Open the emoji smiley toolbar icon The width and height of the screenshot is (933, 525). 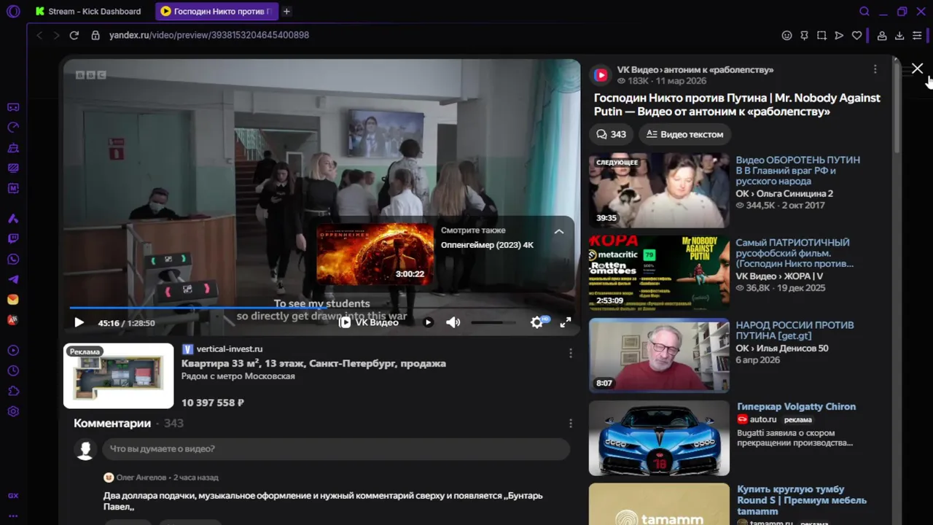pos(786,35)
